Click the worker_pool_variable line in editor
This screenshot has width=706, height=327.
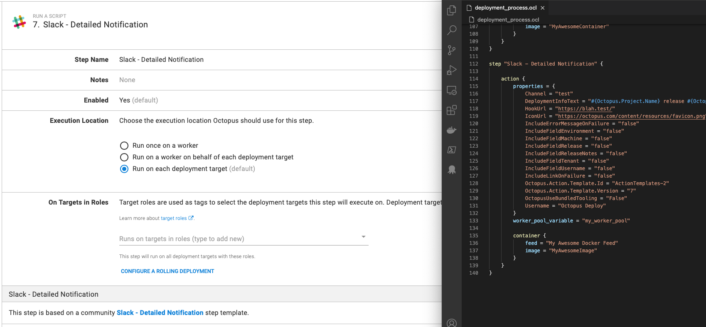pos(571,221)
